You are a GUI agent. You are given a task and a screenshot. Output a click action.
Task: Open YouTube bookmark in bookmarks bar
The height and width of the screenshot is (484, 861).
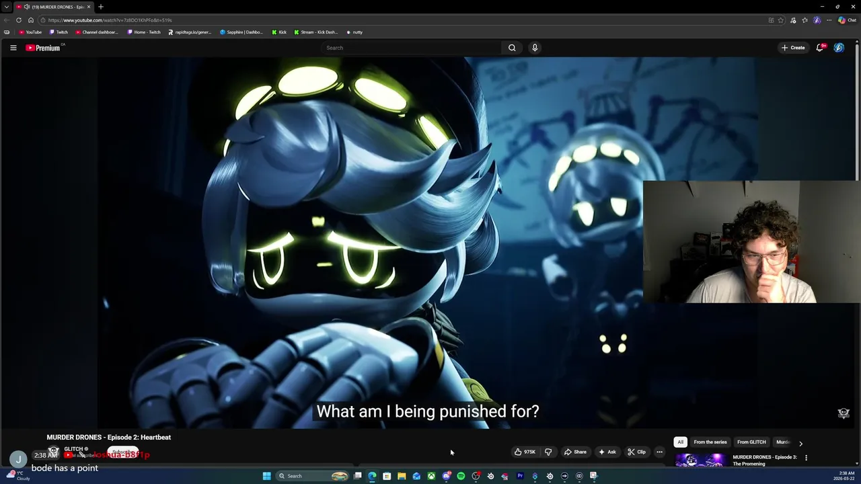[30, 32]
